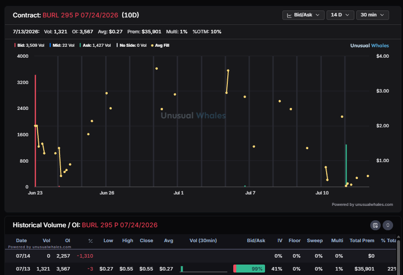
Task: Sort by the Vol (30min) column header
Action: 203,241
